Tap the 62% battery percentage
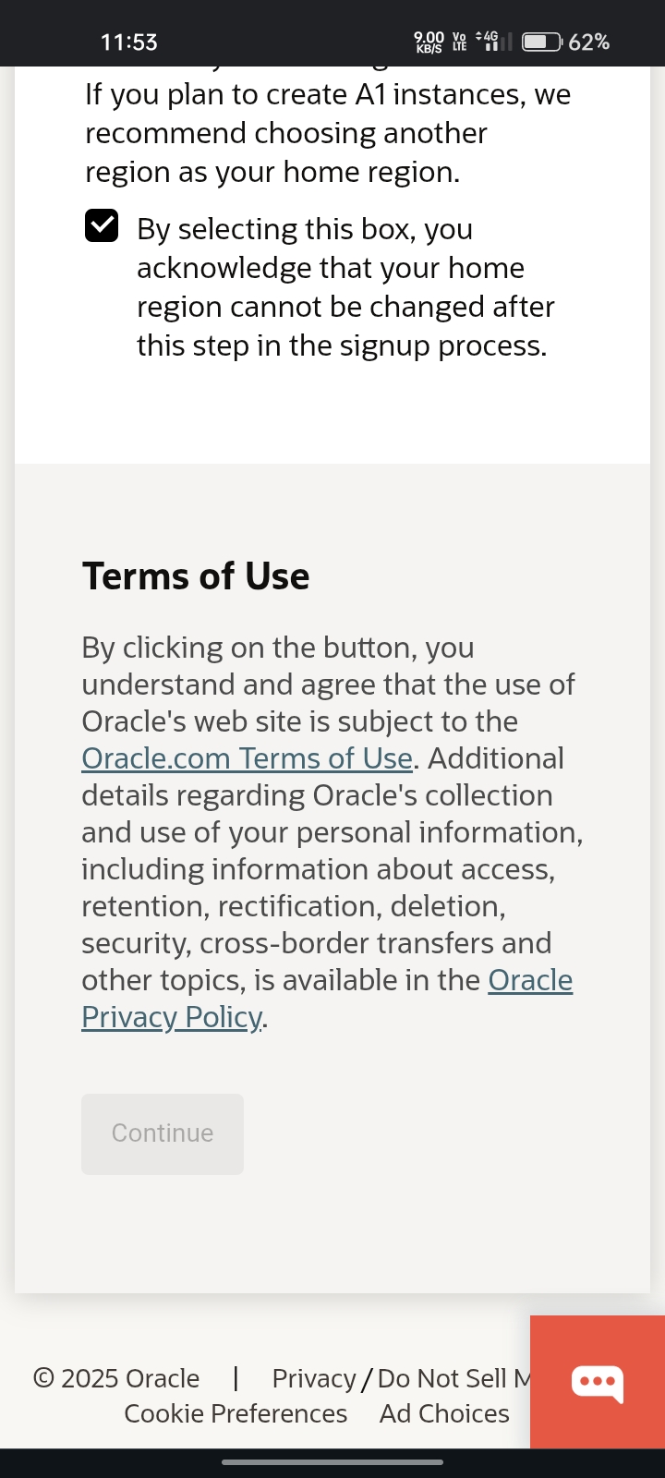 [589, 42]
